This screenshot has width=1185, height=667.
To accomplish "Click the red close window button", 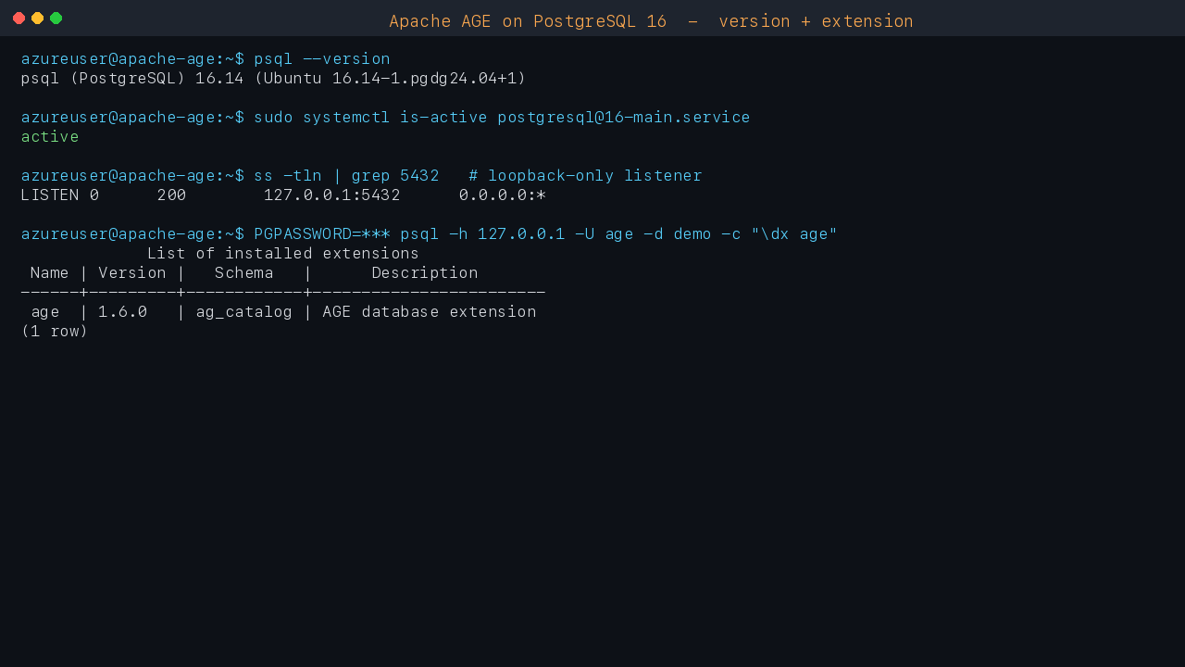I will pos(19,19).
